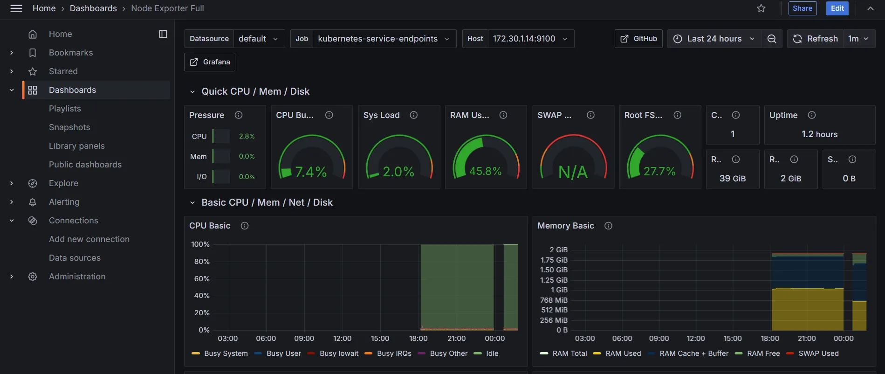The height and width of the screenshot is (374, 885).
Task: Click the Connections icon in sidebar
Action: (x=33, y=221)
